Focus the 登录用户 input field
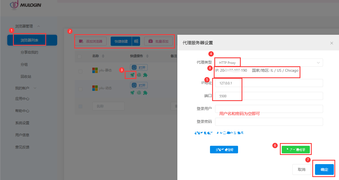Screen dimensions: 339x180 269,109
